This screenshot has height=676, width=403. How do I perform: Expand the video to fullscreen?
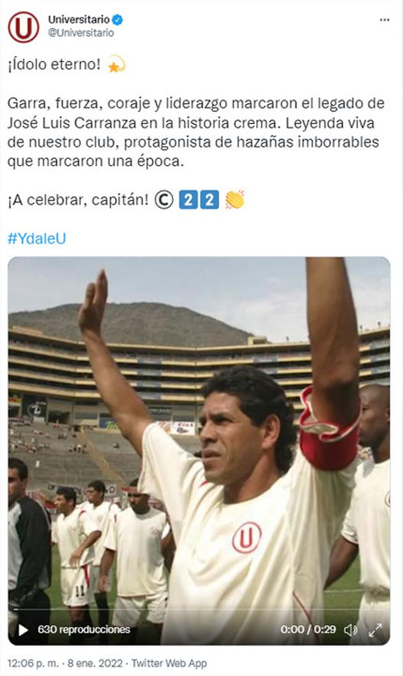pyautogui.click(x=376, y=630)
